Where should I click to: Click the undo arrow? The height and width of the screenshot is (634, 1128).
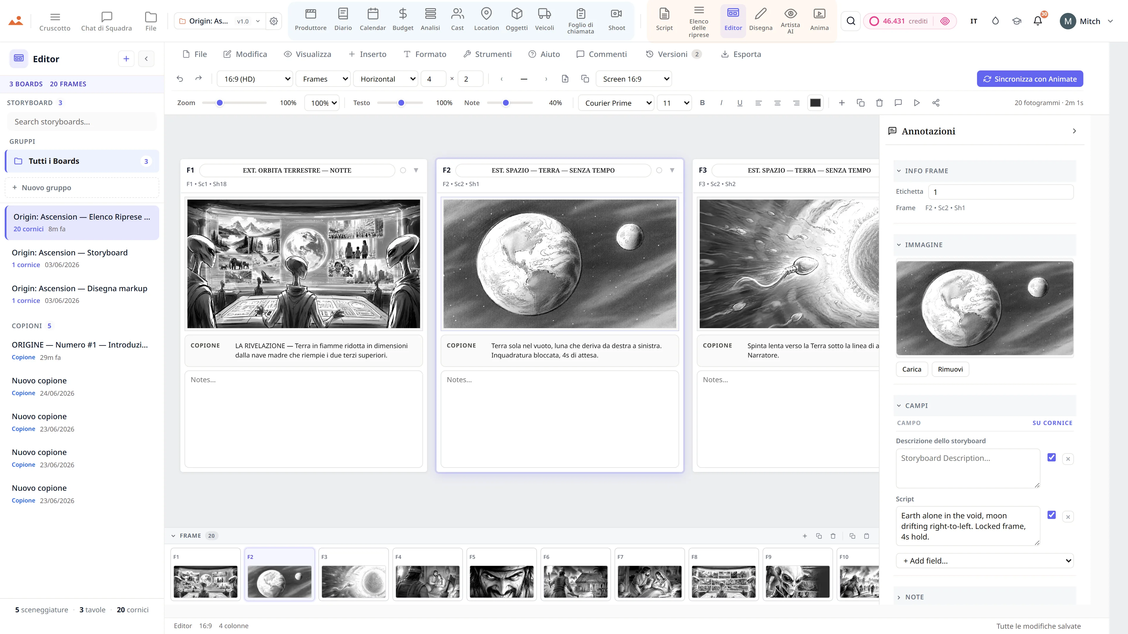(179, 79)
